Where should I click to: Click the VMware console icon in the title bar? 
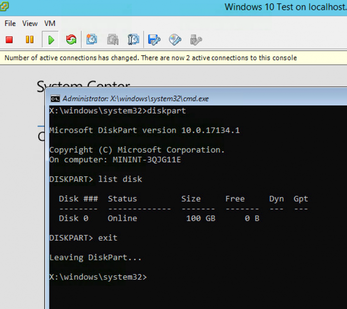point(4,6)
